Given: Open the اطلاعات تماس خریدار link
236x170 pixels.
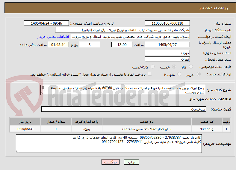Looking at the screenshot, I should click(53, 37).
